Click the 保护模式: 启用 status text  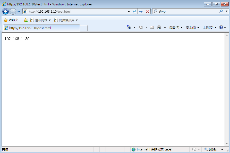[x=161, y=149]
